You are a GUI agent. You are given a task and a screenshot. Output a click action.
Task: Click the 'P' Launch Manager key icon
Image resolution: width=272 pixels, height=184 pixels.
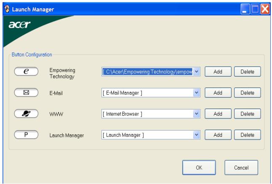(26, 135)
